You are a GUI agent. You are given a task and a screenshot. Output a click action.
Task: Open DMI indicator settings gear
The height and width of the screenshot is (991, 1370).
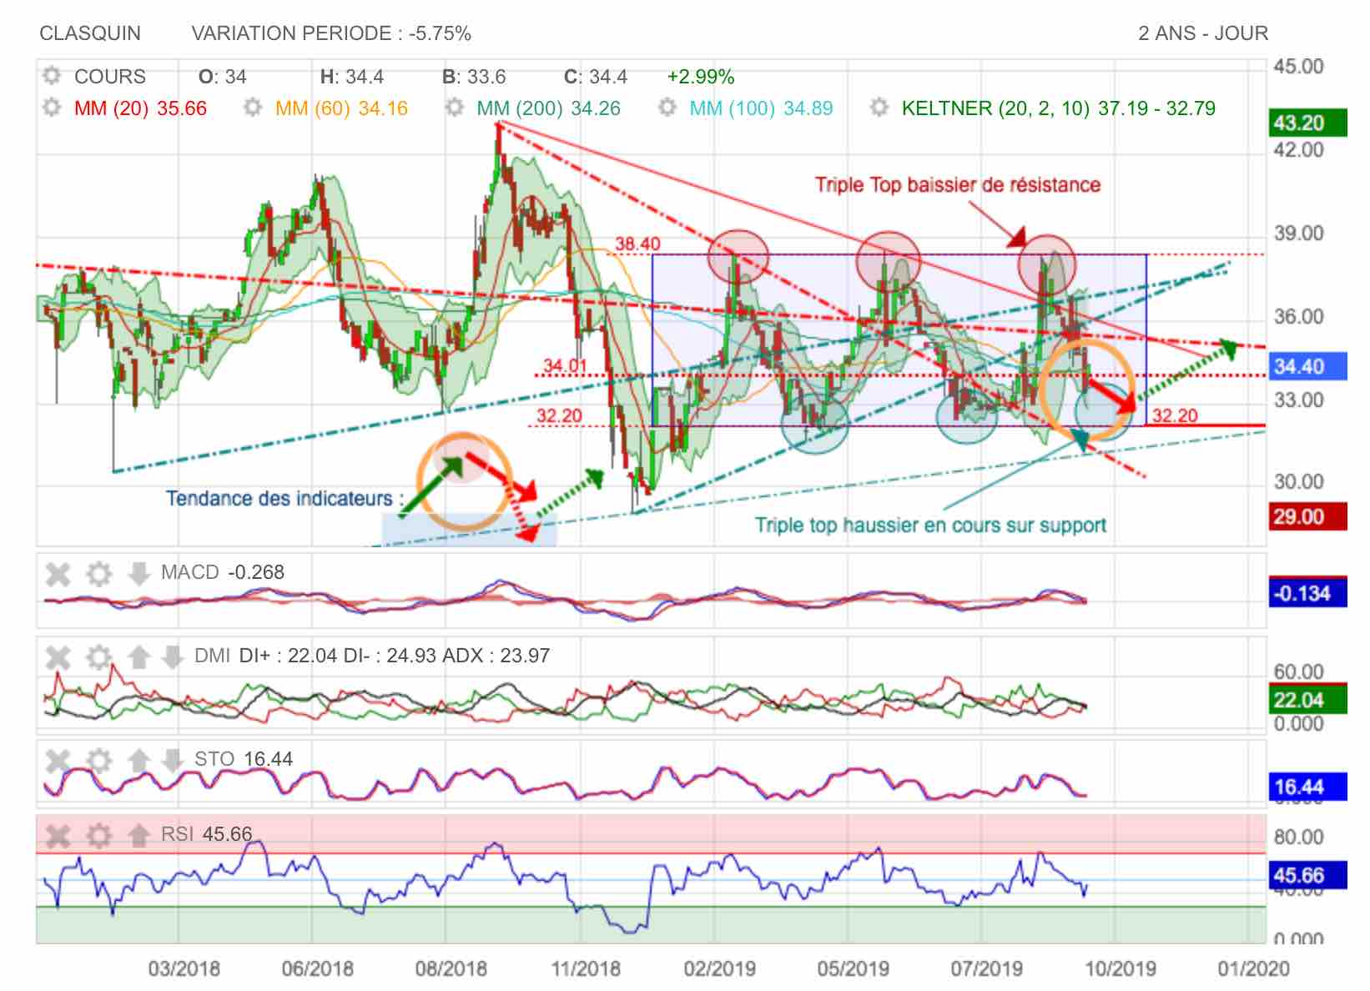(99, 657)
